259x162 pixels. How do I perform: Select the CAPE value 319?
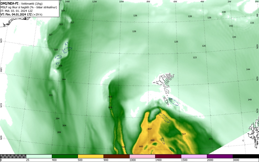[63, 11]
